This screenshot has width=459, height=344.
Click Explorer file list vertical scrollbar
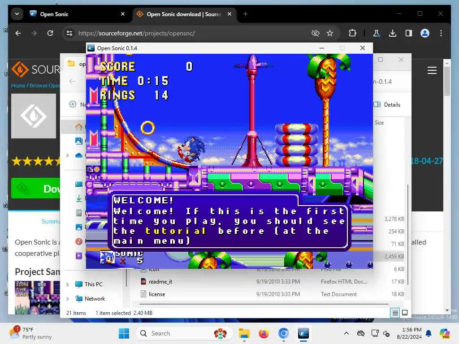(x=407, y=234)
